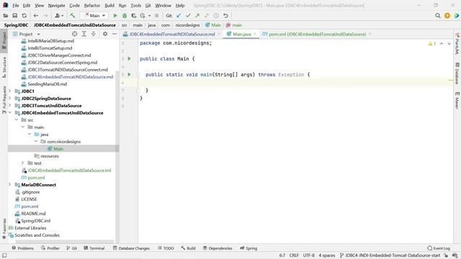Collapse the com.nicordesigns package

pyautogui.click(x=36, y=142)
